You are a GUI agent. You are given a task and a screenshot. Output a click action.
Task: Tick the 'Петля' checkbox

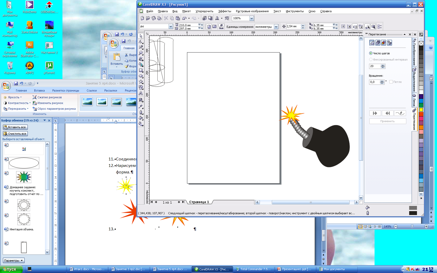pyautogui.click(x=391, y=82)
